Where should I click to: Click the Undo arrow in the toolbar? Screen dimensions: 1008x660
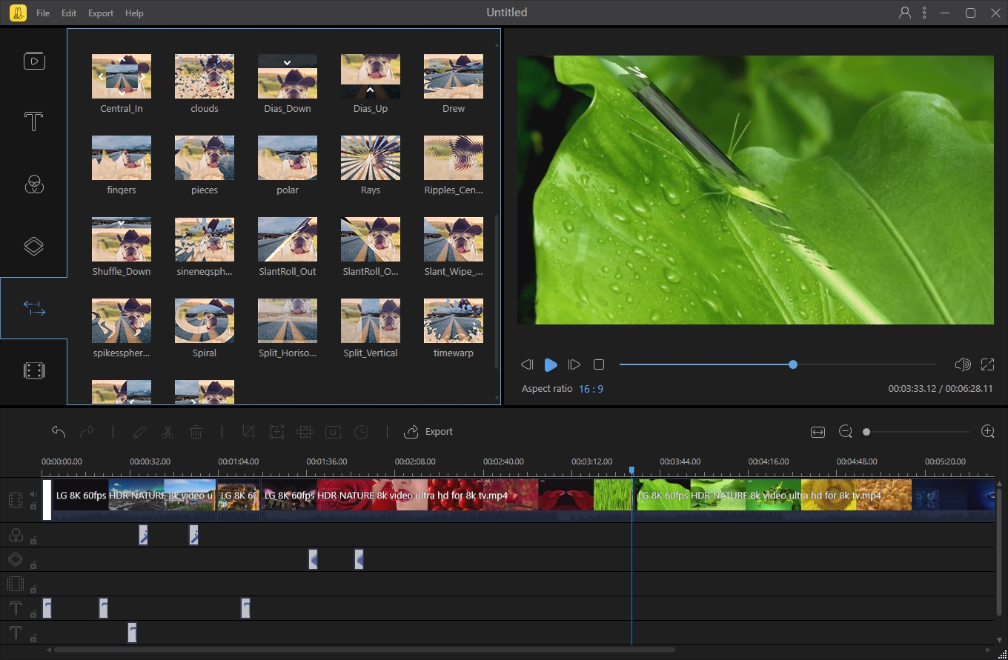point(59,432)
